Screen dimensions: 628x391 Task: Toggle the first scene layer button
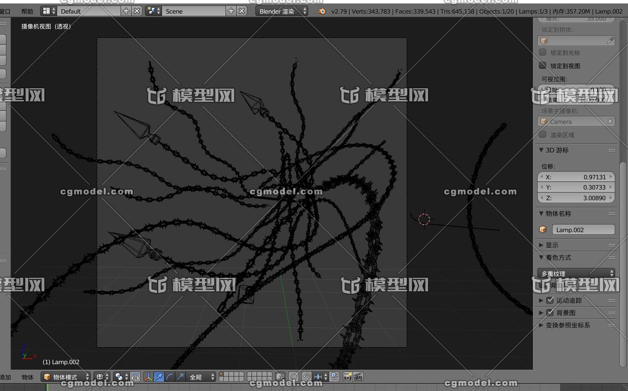222,374
